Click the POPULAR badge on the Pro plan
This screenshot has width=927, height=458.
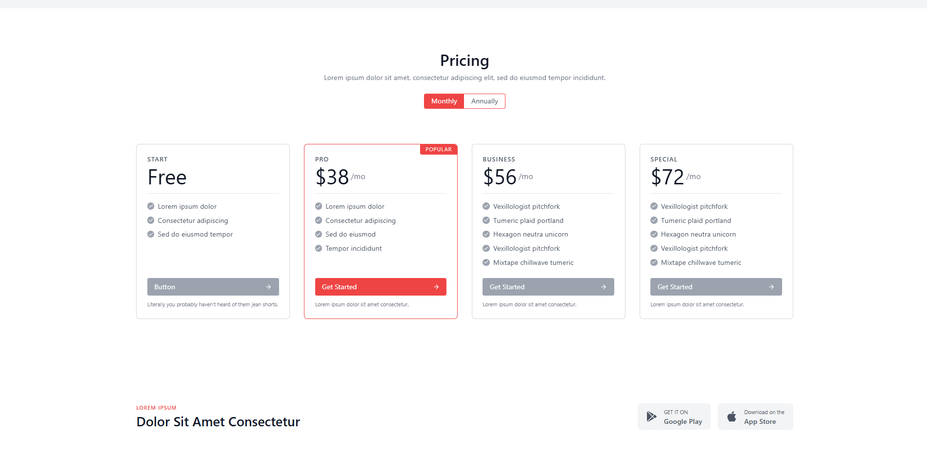(438, 149)
